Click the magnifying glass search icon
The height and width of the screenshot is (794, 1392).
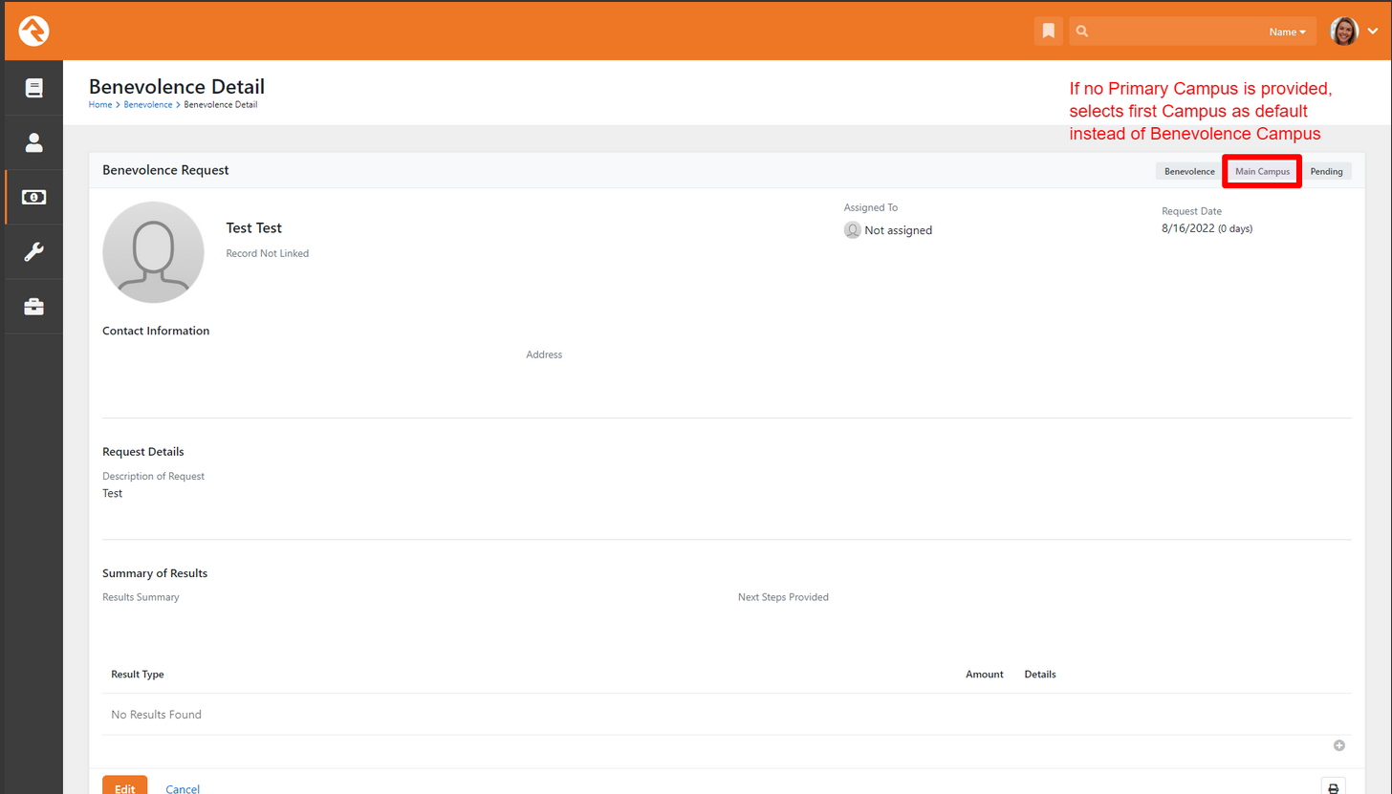tap(1081, 31)
